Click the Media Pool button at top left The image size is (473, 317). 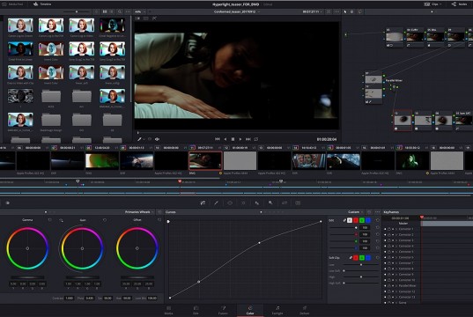click(13, 4)
